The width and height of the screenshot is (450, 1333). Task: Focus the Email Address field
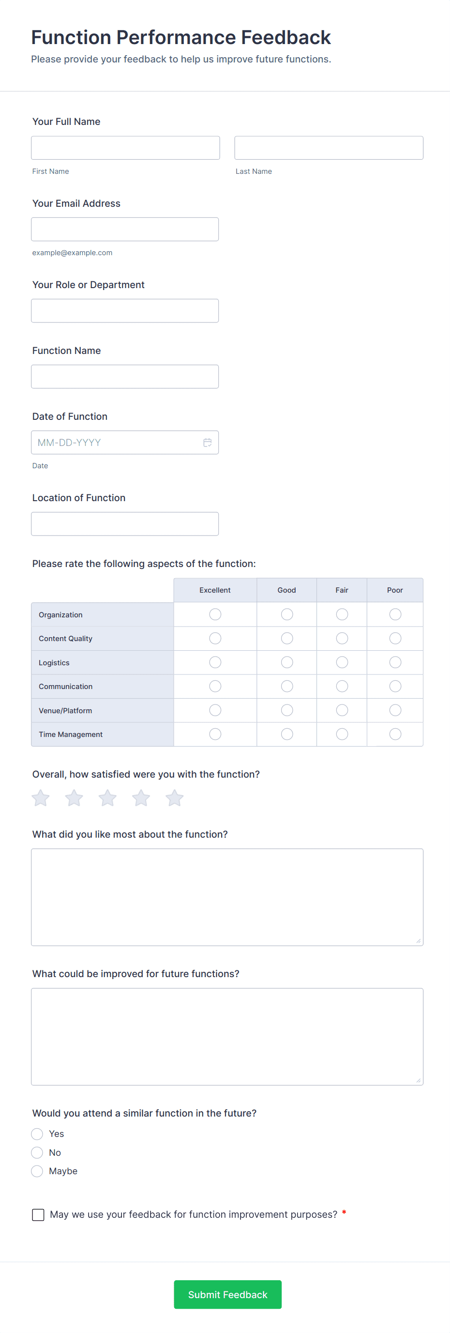point(125,229)
